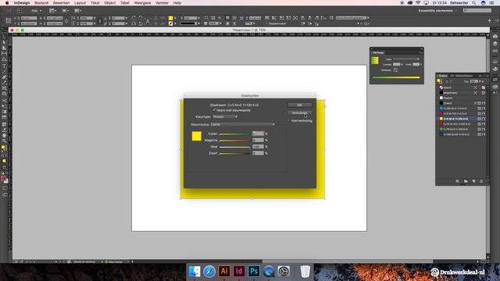Click the Spotlight search icon in menu bar
This screenshot has width=500, height=281.
[x=474, y=3]
